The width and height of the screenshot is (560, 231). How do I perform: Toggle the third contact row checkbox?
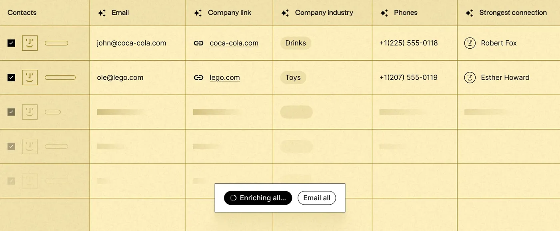[x=11, y=112]
